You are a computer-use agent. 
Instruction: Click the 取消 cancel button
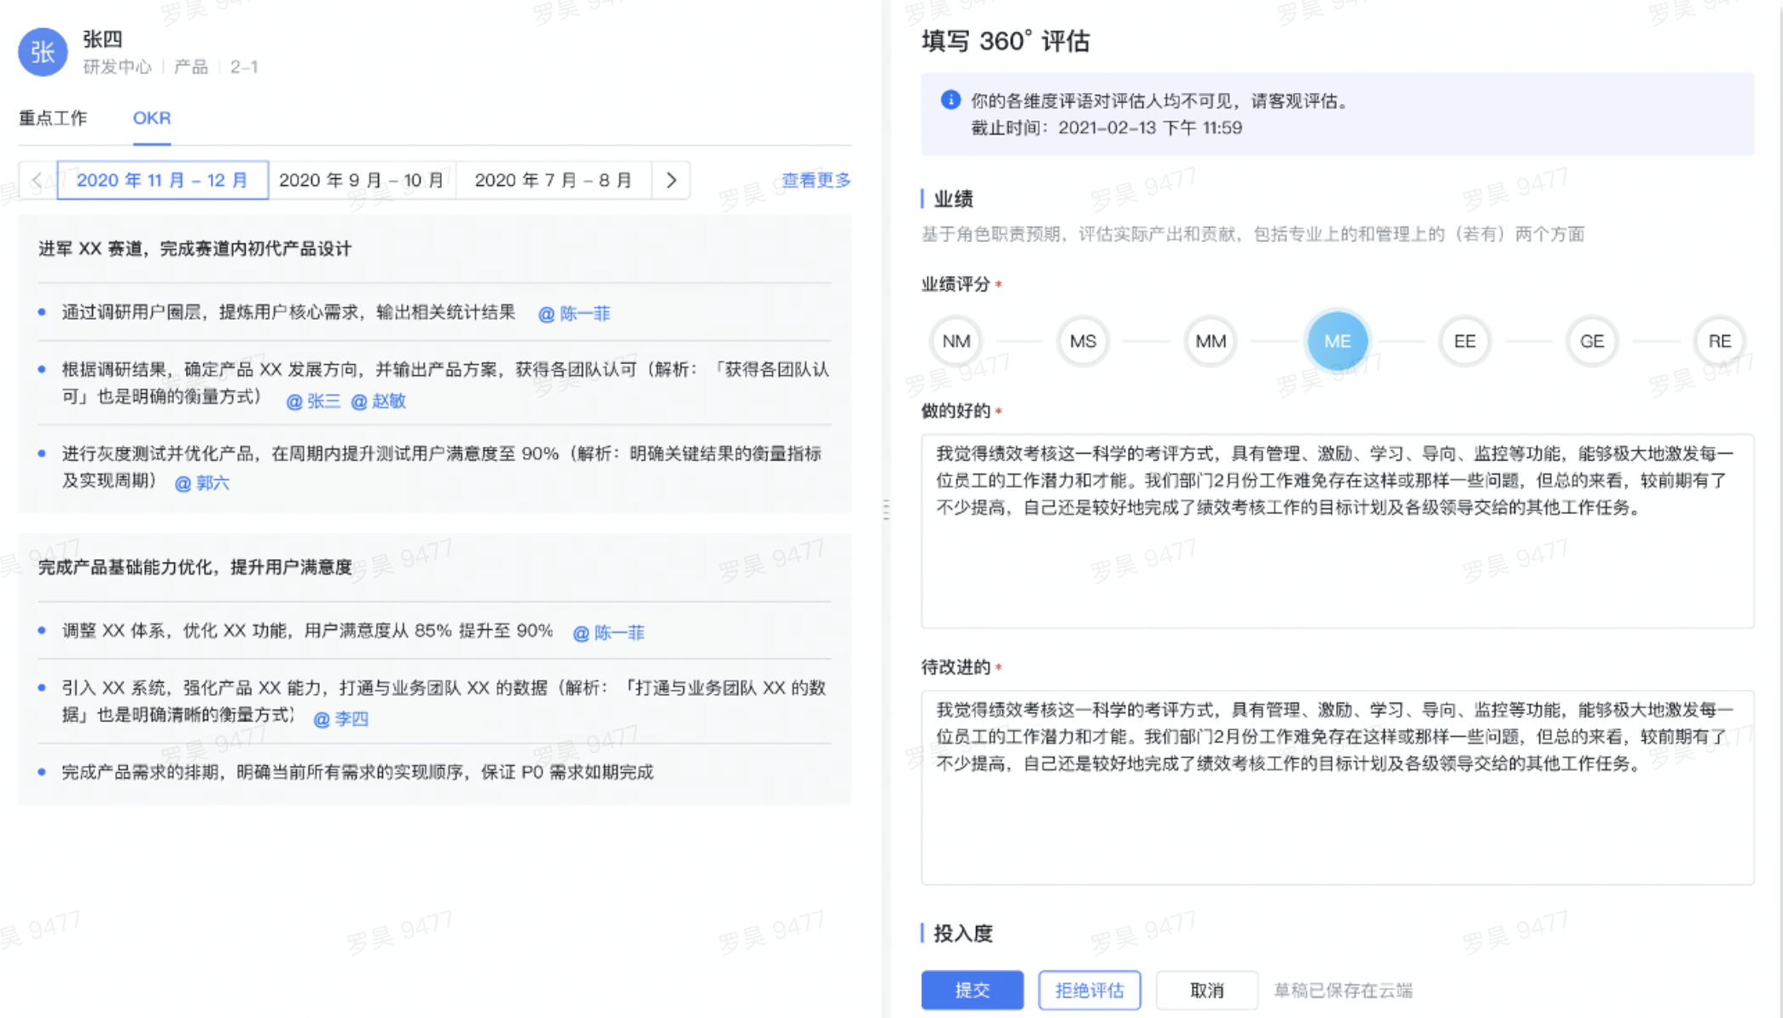click(1206, 990)
